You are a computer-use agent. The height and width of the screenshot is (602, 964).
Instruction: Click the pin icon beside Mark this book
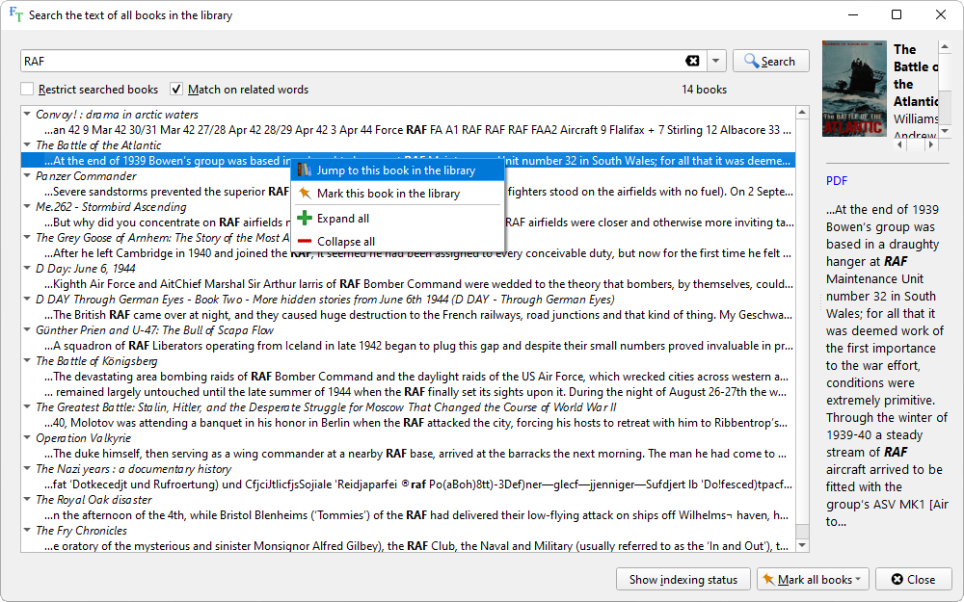(305, 194)
